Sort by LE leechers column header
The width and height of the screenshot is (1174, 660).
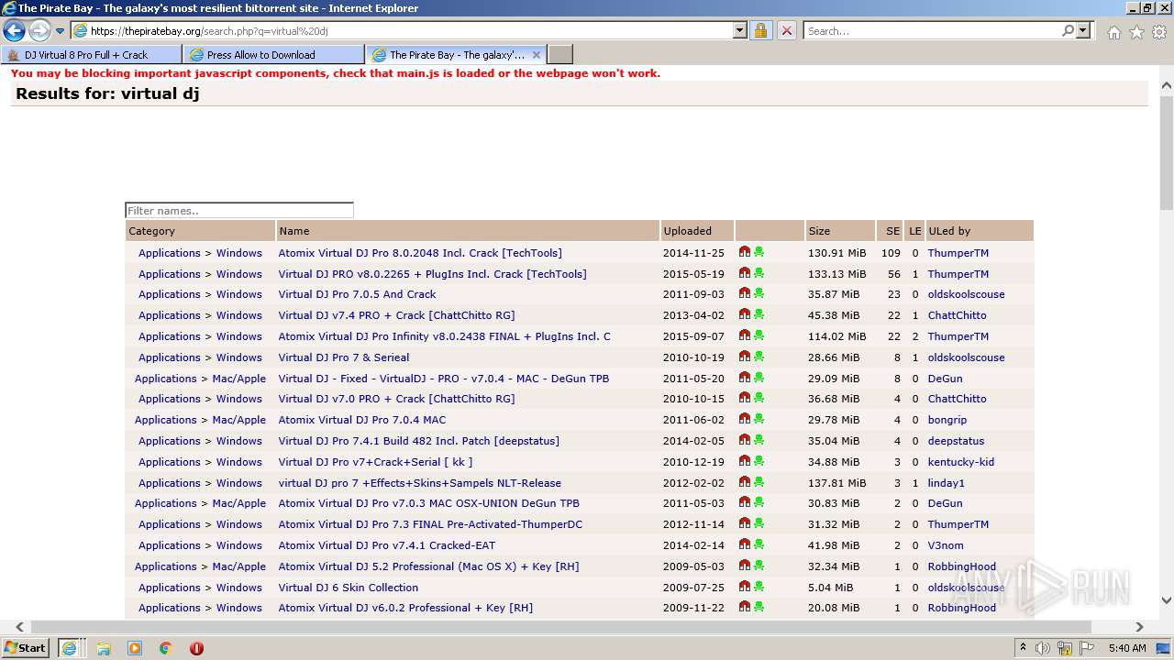tap(914, 231)
